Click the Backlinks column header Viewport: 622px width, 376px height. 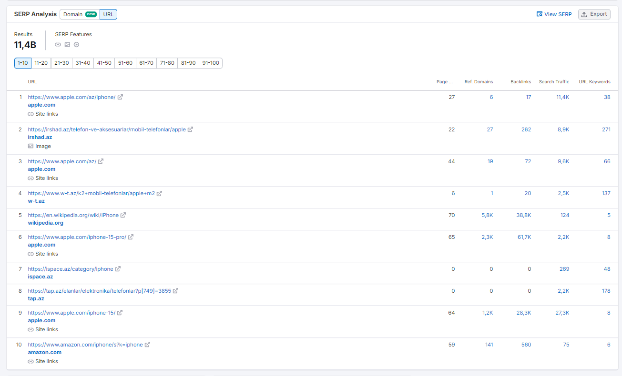520,82
